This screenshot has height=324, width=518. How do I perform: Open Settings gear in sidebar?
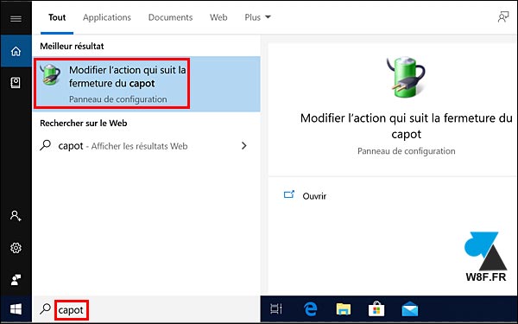[16, 248]
